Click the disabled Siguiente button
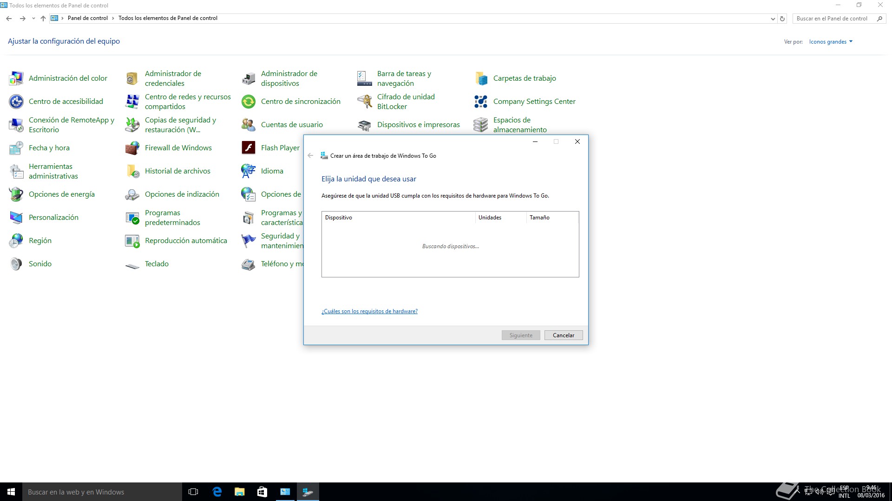Viewport: 892px width, 501px height. [x=521, y=335]
